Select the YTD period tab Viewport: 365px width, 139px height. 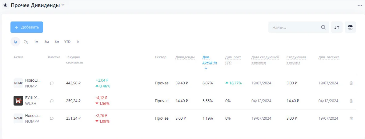tap(67, 42)
